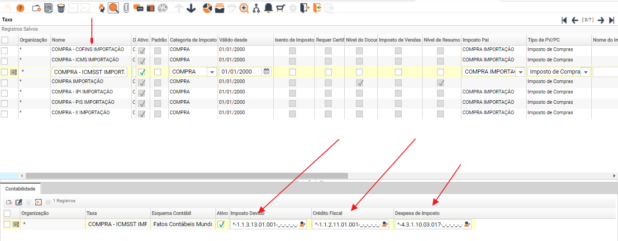Click the Crédito Fiscal account field
Screen dimensions: 618x241
tap(346, 224)
